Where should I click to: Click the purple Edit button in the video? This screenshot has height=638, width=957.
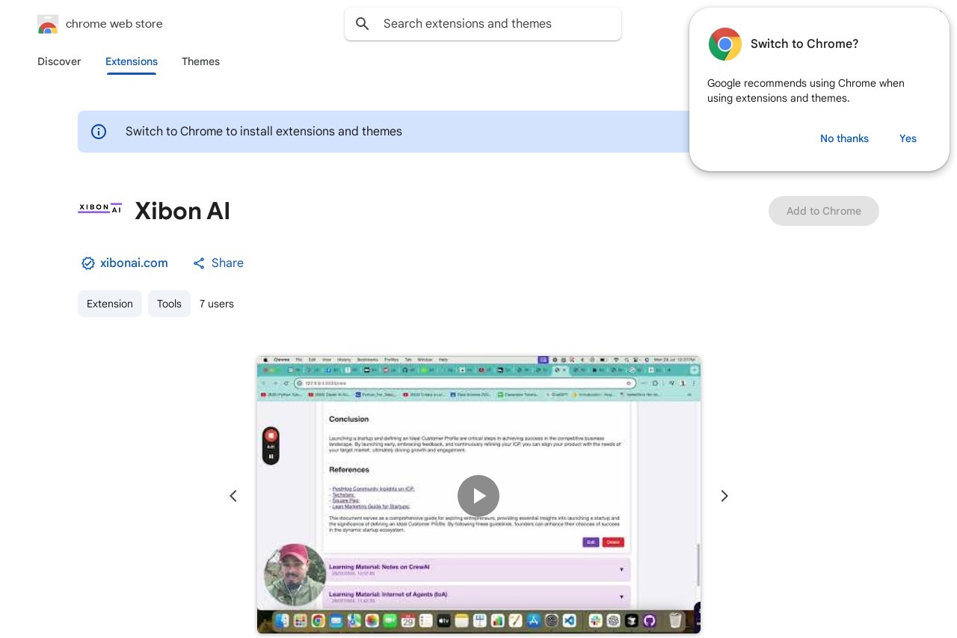pyautogui.click(x=591, y=542)
